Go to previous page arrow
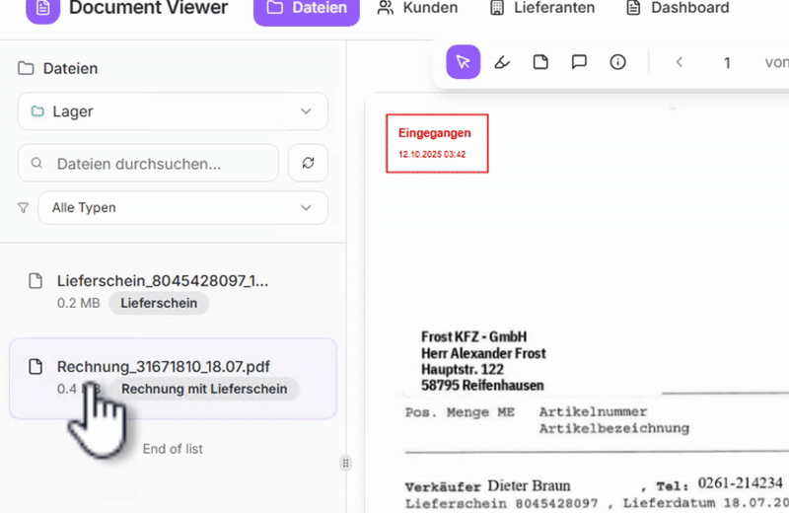The height and width of the screenshot is (513, 789). pyautogui.click(x=680, y=62)
